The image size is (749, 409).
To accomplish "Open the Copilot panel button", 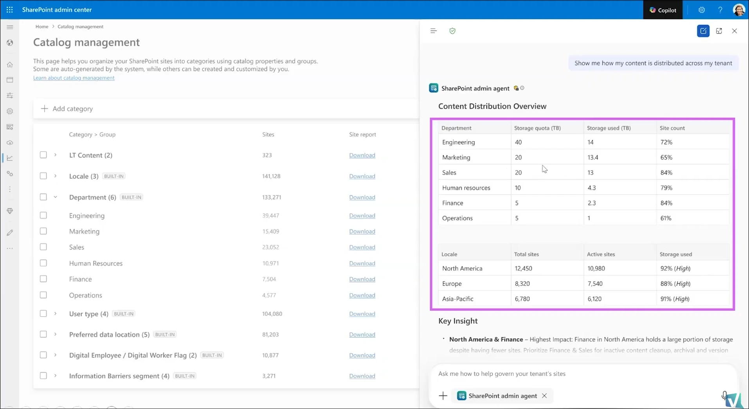I will pyautogui.click(x=663, y=10).
